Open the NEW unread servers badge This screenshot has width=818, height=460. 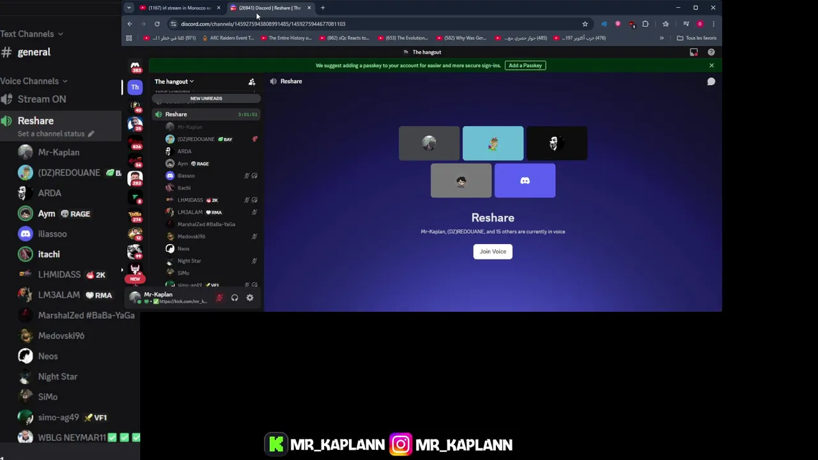click(135, 279)
